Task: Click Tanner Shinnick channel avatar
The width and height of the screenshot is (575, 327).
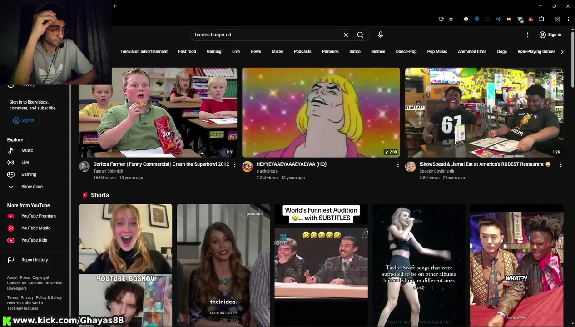Action: click(x=84, y=166)
